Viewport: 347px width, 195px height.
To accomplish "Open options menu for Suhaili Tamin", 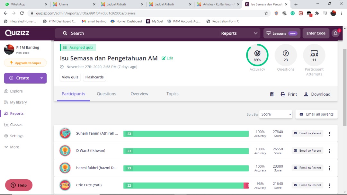I will 329,134.
